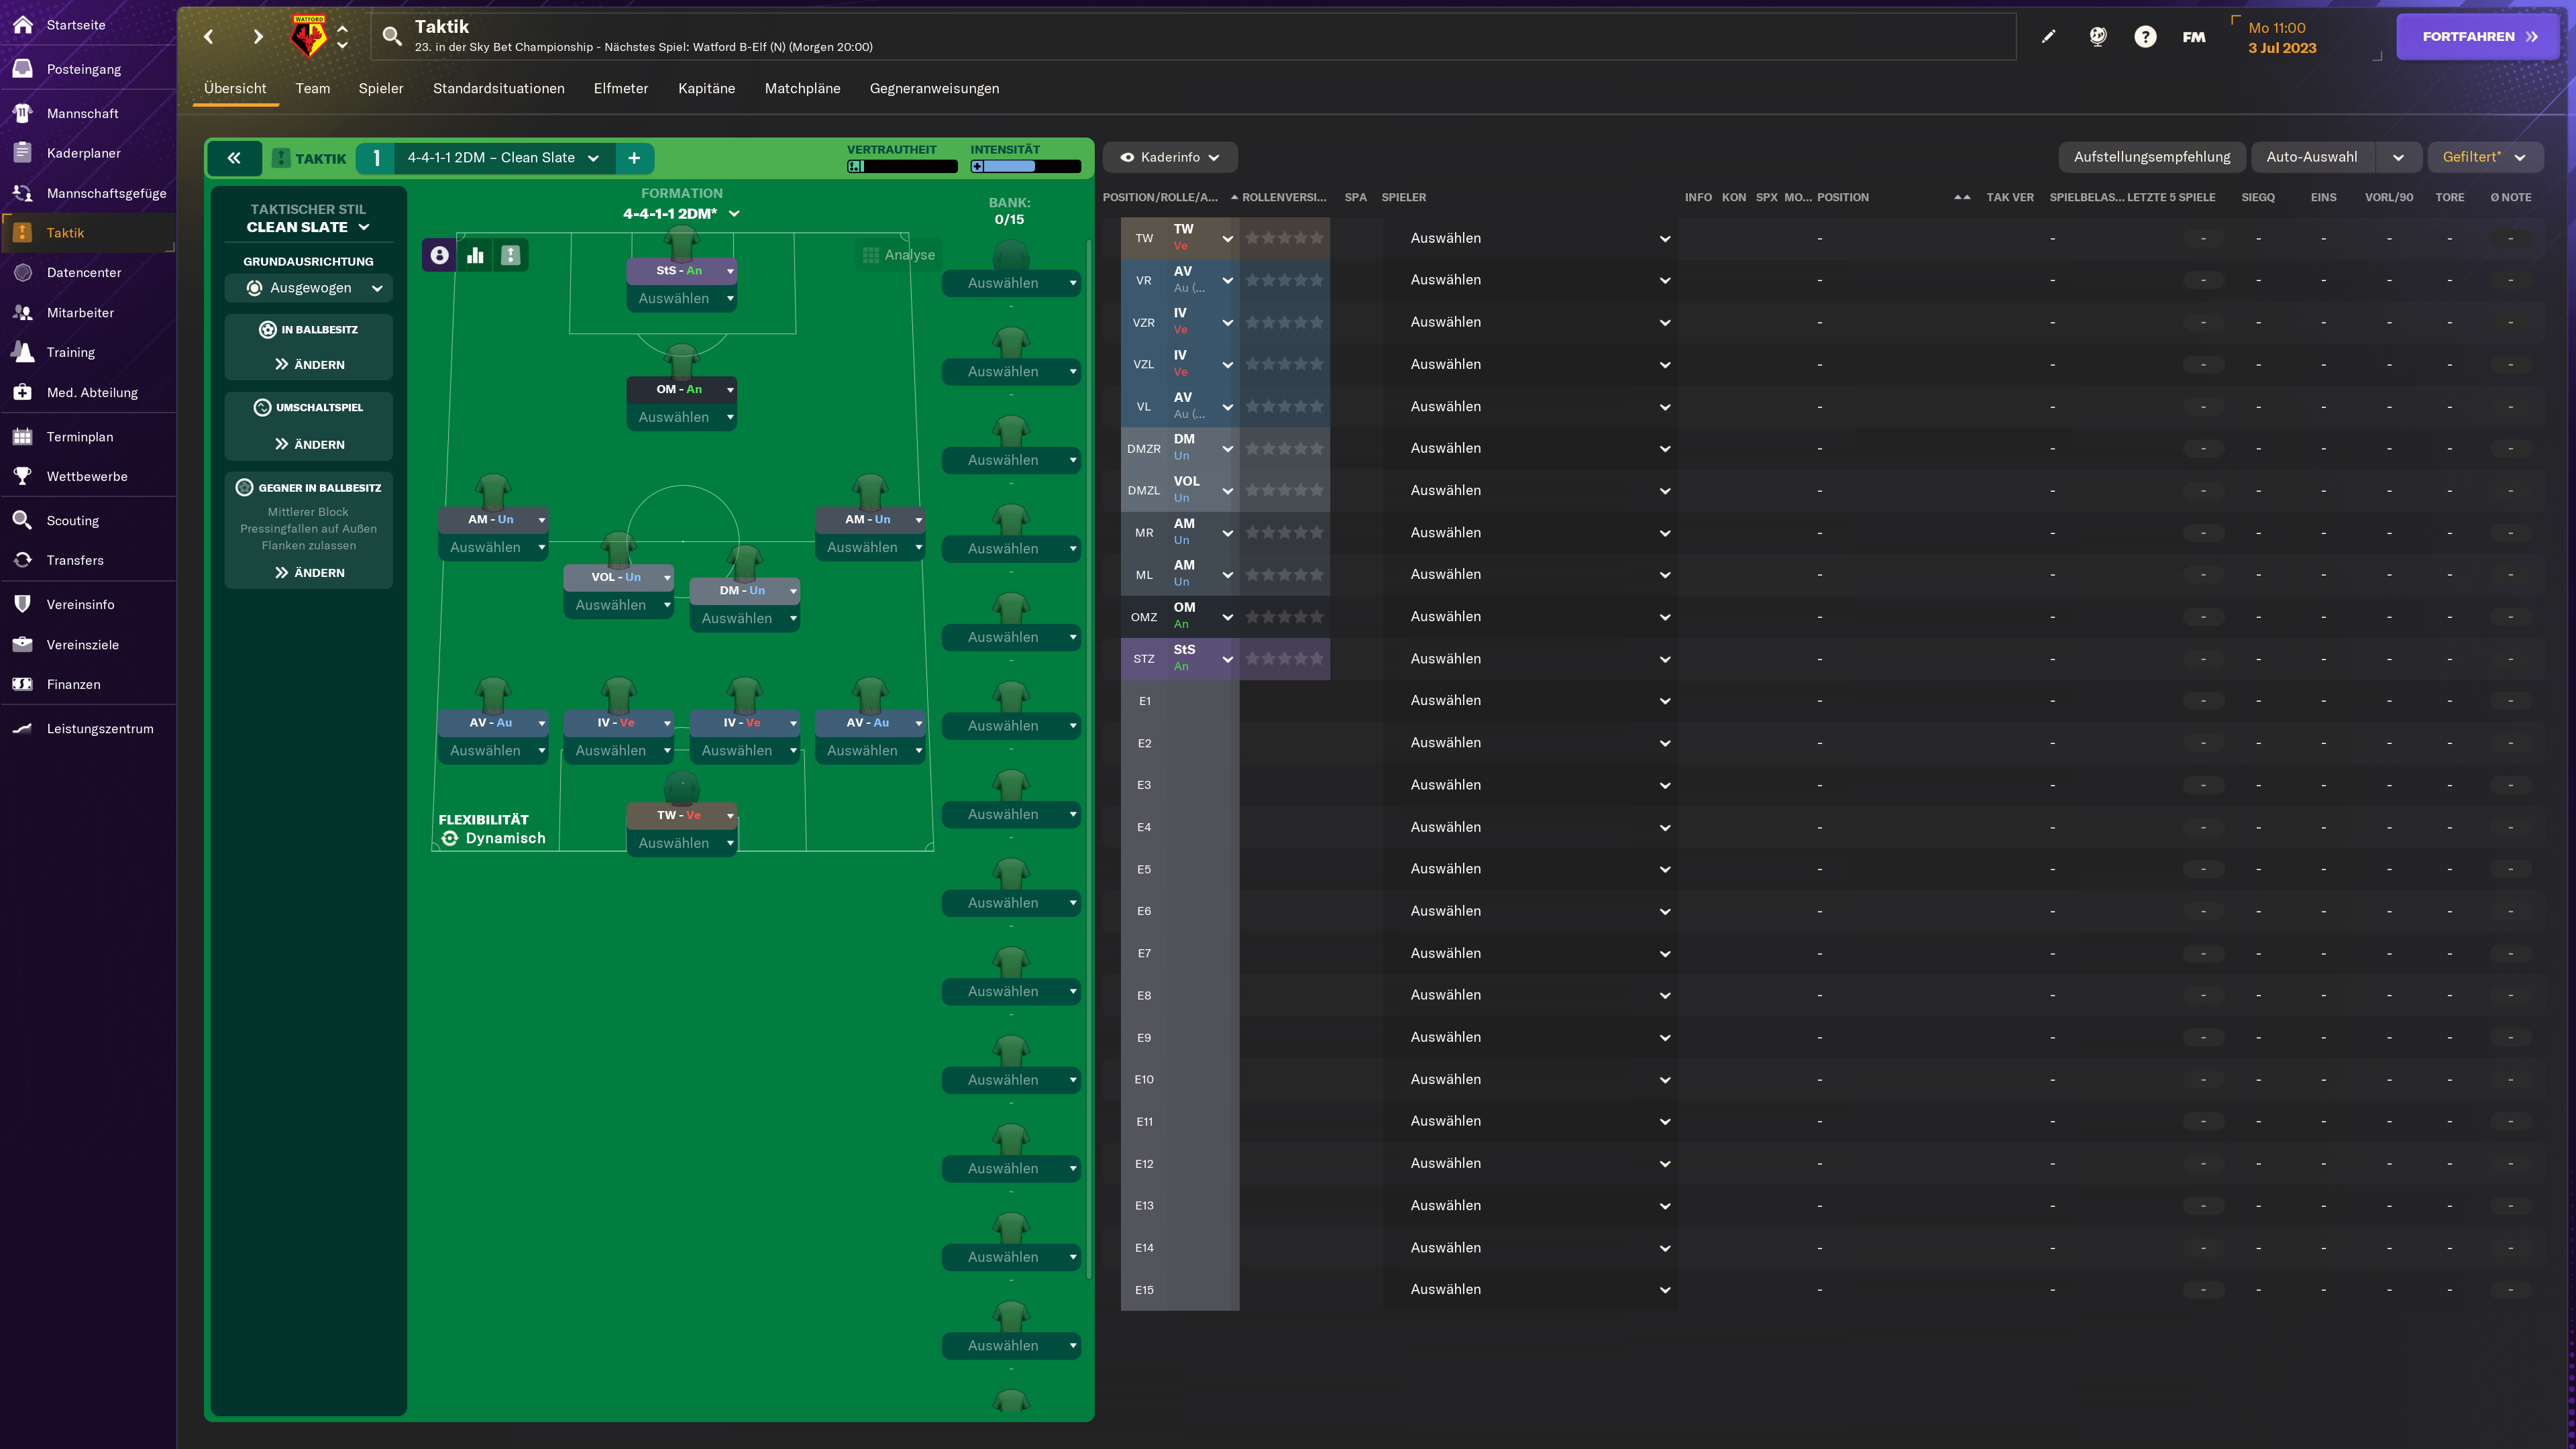The height and width of the screenshot is (1449, 2576).
Task: Open the Matchpläne tab
Action: pyautogui.click(x=802, y=88)
